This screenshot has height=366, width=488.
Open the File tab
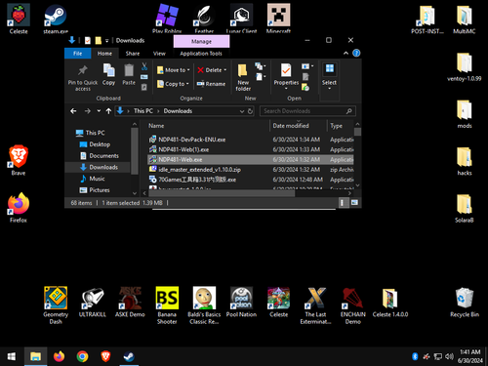click(78, 54)
